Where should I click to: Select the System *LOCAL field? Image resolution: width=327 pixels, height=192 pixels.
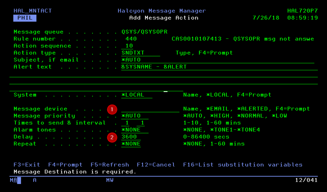point(137,95)
